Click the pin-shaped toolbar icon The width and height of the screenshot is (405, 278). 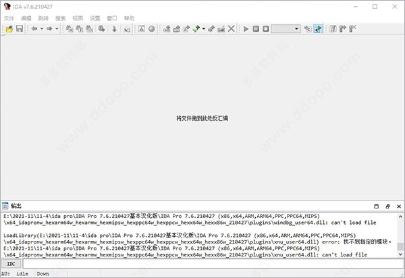(x=211, y=28)
